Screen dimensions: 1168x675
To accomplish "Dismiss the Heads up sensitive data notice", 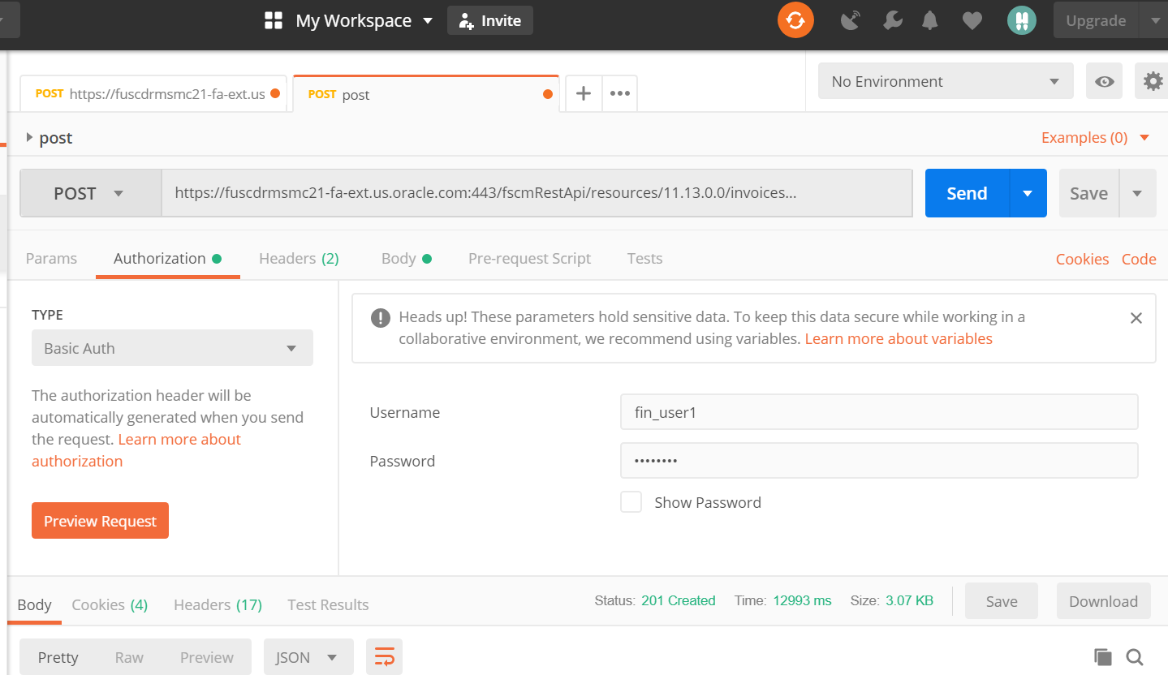I will (1136, 318).
